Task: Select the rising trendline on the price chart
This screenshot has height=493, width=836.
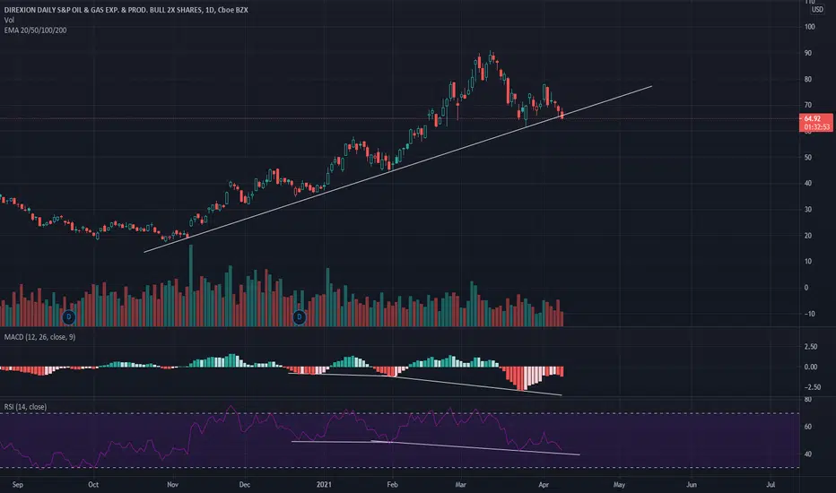Action: click(x=397, y=169)
